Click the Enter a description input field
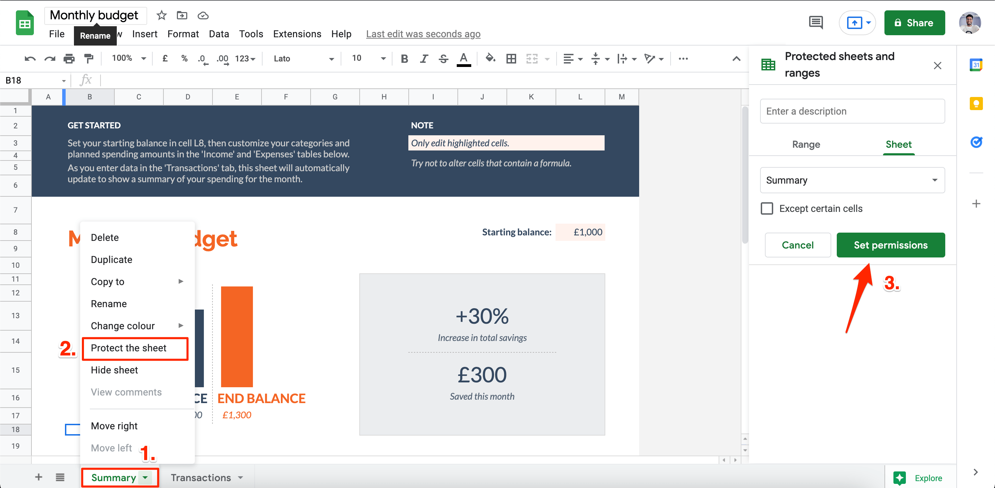 pos(852,112)
